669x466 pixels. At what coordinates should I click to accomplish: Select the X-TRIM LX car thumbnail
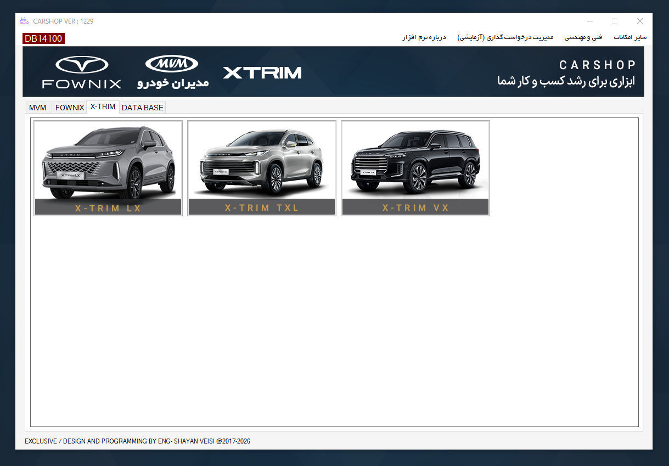pos(108,169)
